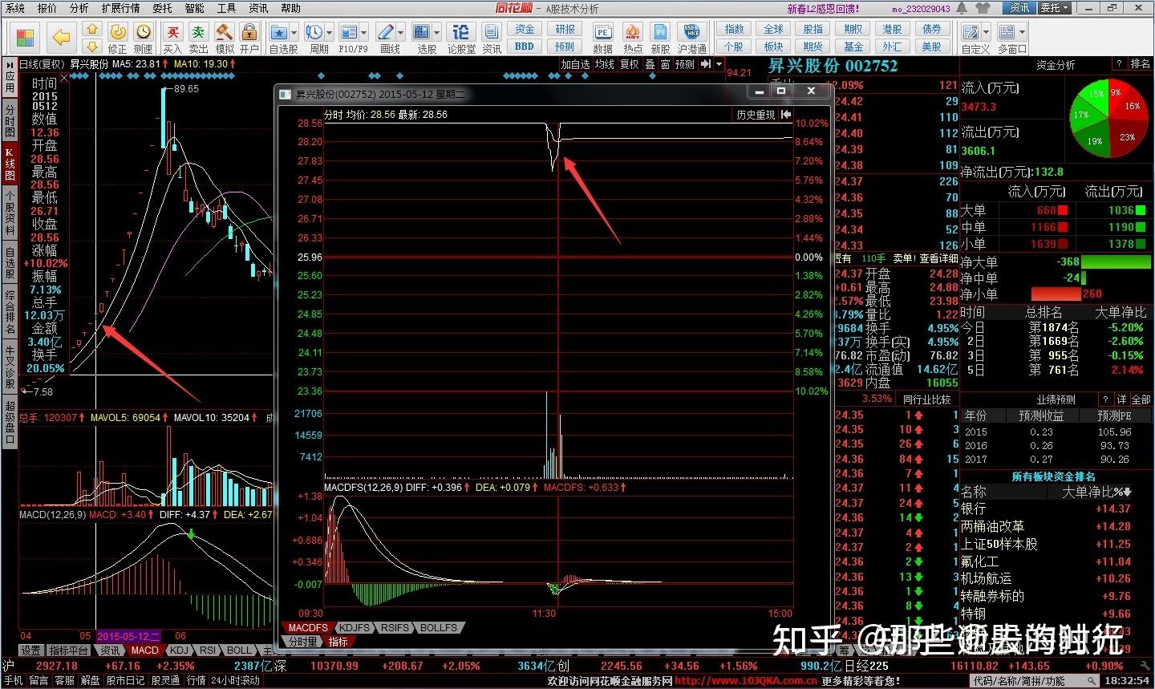Toggle the 窗 window option

point(665,64)
